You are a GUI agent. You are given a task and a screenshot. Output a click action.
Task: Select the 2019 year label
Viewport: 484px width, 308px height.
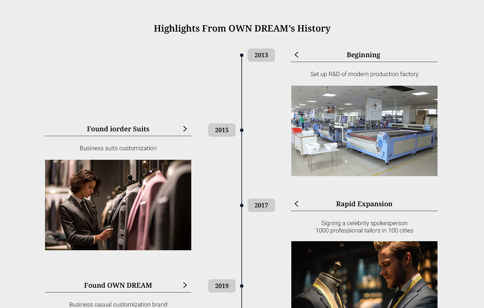coord(222,286)
